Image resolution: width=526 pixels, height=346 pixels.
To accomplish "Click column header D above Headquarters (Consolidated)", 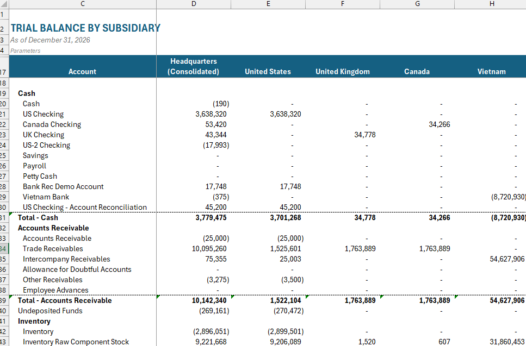I will [x=194, y=4].
